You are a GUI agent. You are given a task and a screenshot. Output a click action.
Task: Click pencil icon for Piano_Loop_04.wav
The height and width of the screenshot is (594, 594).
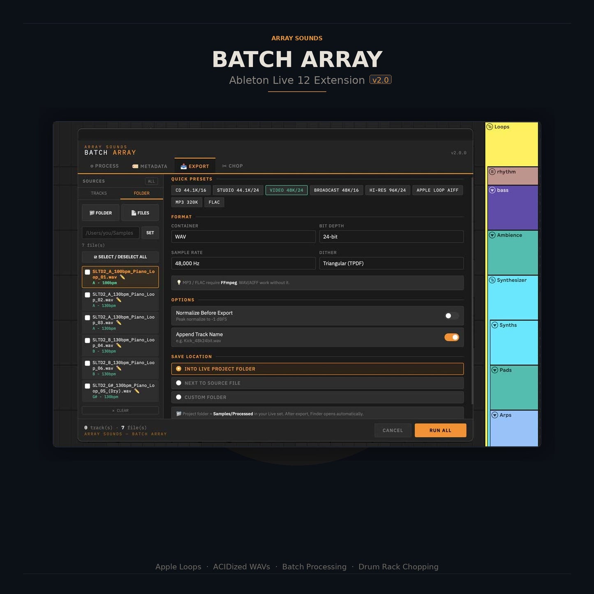pyautogui.click(x=119, y=346)
